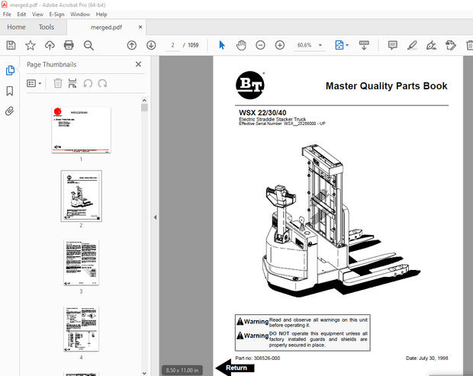Viewport: 473px width, 376px height.
Task: Select the highlighter pen tool
Action: [412, 45]
